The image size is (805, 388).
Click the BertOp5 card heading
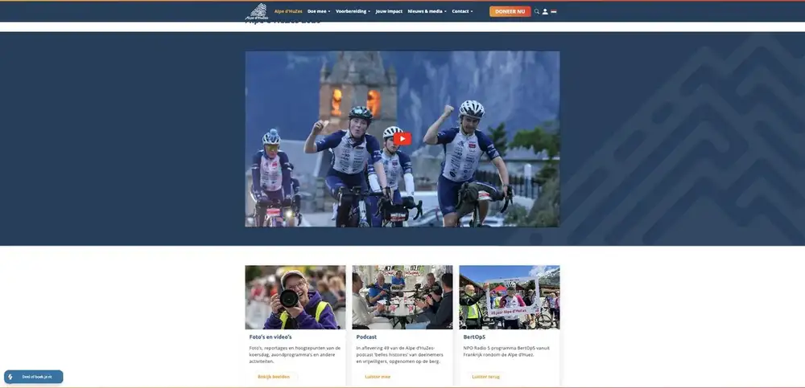click(x=474, y=337)
